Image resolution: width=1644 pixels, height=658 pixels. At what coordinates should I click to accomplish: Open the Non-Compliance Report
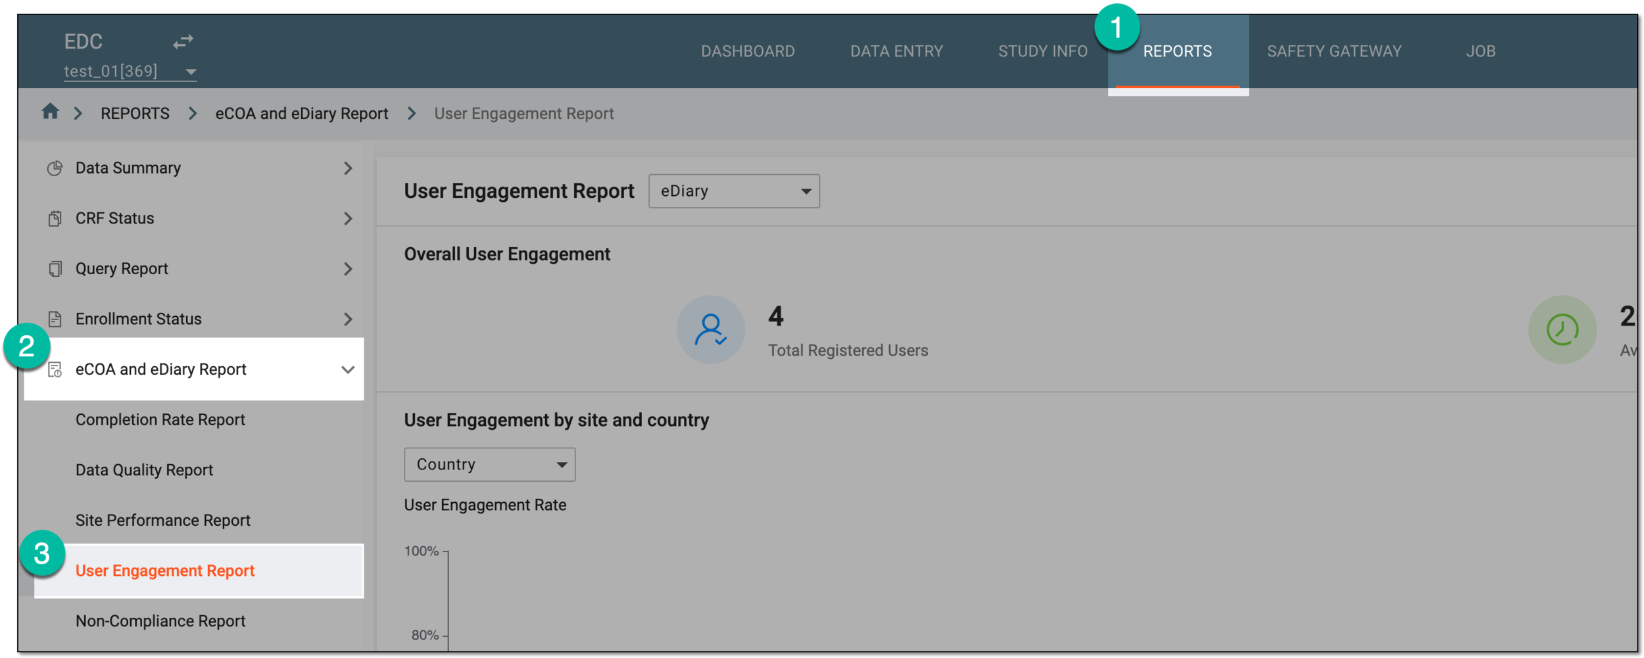pos(160,621)
